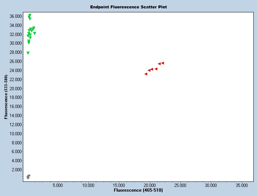
Task: Select the 20.000 tick label on x-axis
Action: pyautogui.click(x=150, y=185)
